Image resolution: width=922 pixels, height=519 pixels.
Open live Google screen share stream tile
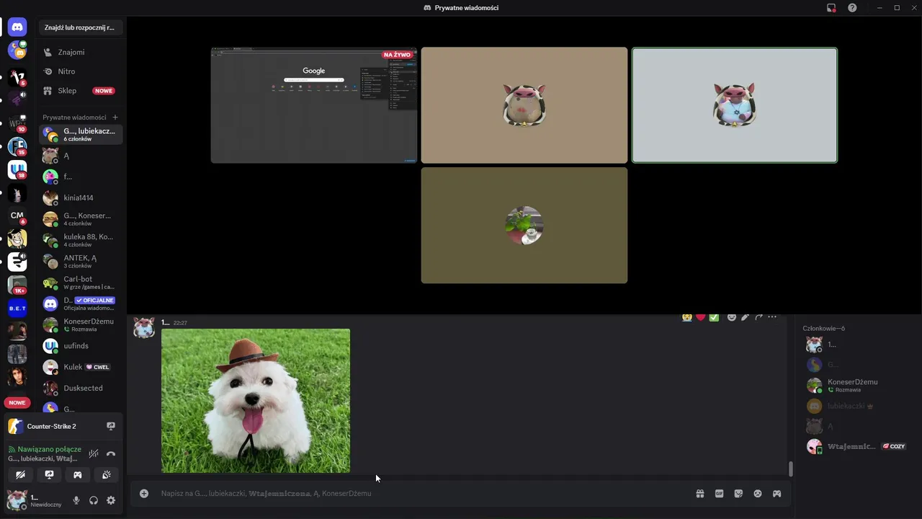coord(313,105)
